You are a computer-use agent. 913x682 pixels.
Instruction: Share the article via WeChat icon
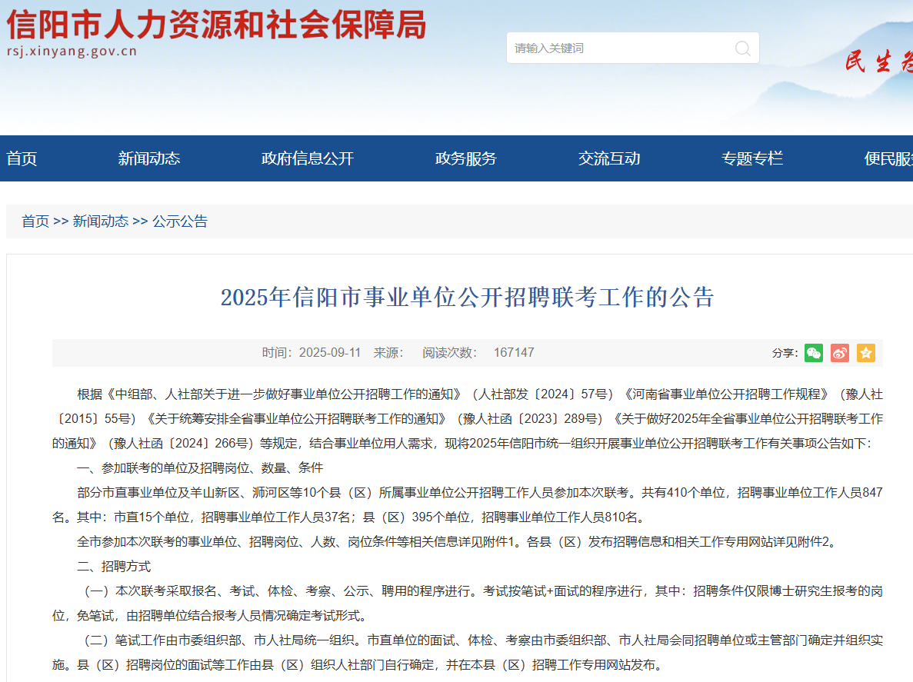point(814,353)
